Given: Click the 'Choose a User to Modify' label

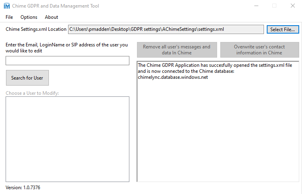Looking at the screenshot, I should pos(32,93).
